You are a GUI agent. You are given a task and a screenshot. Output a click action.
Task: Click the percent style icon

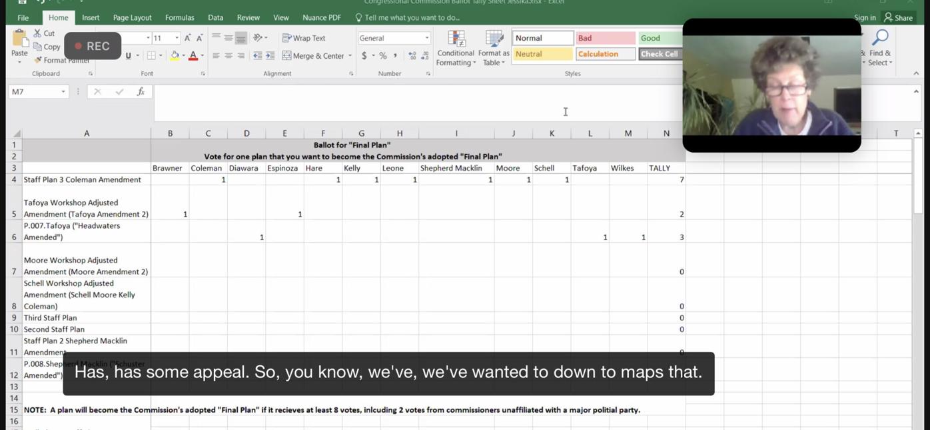[x=383, y=56]
